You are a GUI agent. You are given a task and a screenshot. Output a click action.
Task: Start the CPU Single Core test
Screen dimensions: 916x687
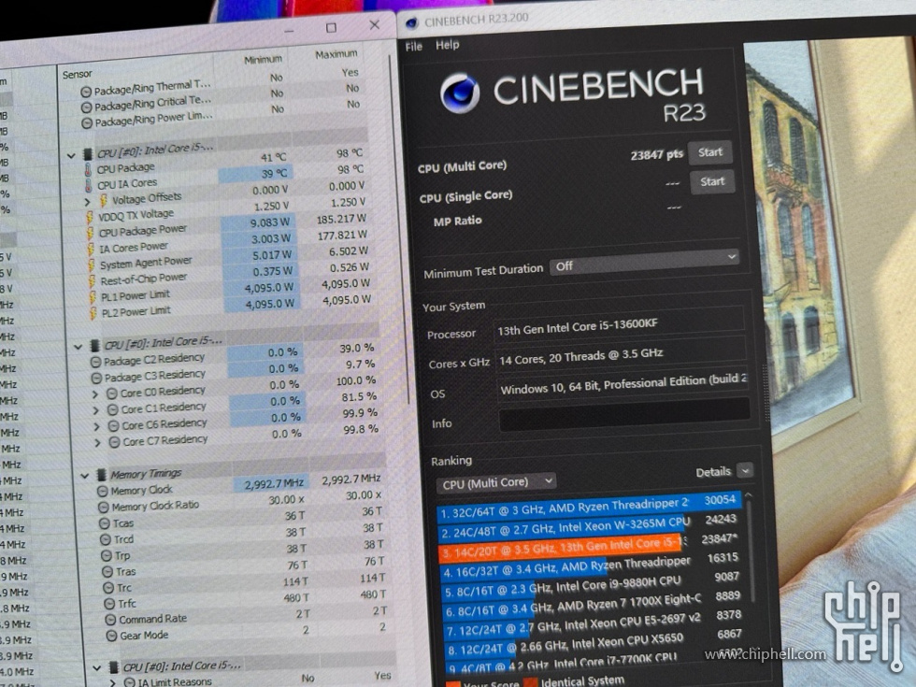(711, 181)
